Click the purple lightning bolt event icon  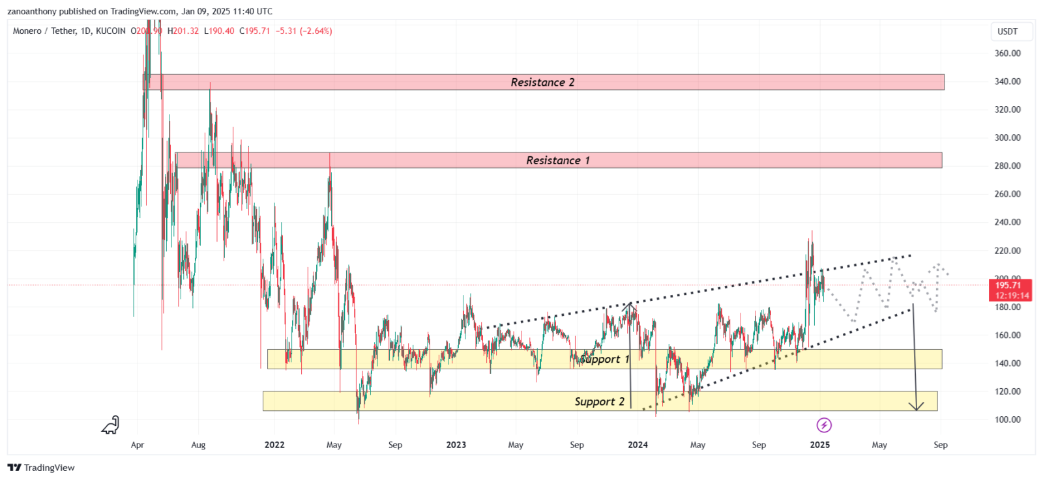pos(824,425)
